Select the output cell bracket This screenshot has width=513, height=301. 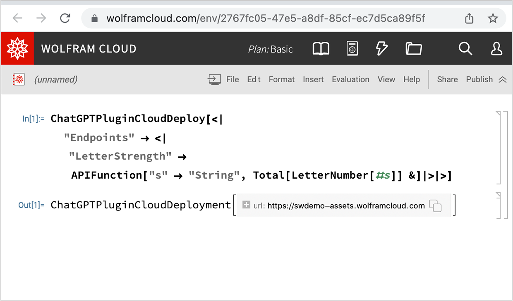coord(498,205)
